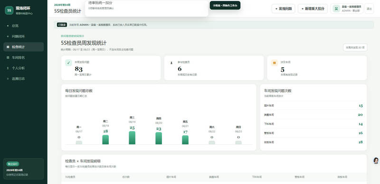Click the 管板车间 row with count 16
380x184 pixels.
tap(313, 133)
